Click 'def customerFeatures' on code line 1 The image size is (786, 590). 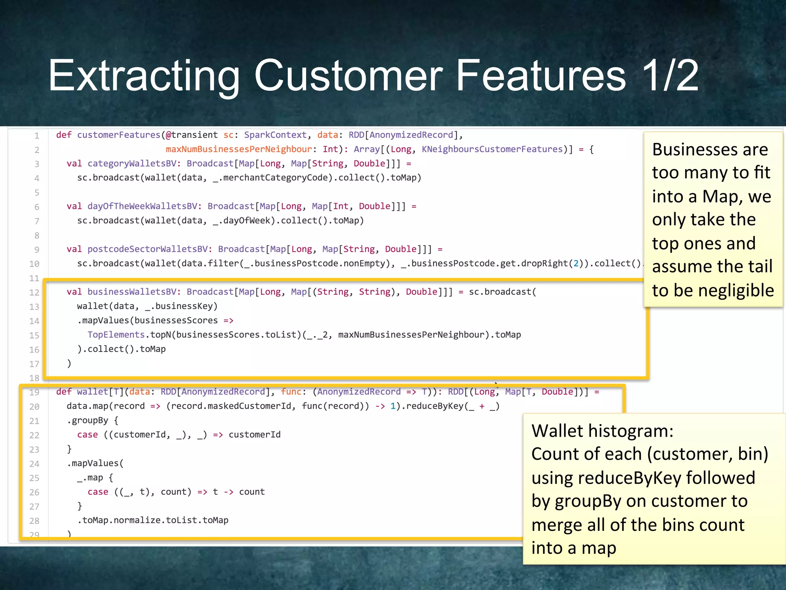pos(108,135)
